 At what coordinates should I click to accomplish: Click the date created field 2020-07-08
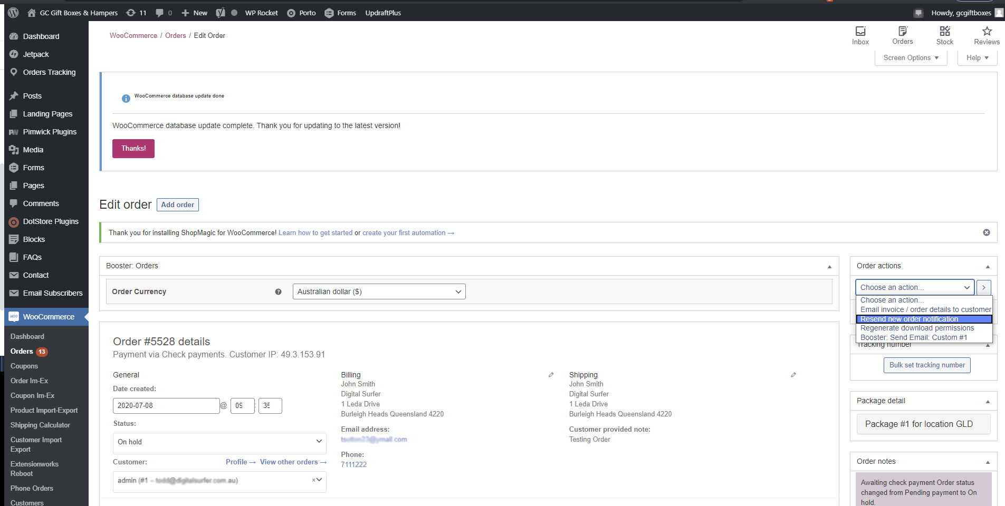click(x=166, y=406)
